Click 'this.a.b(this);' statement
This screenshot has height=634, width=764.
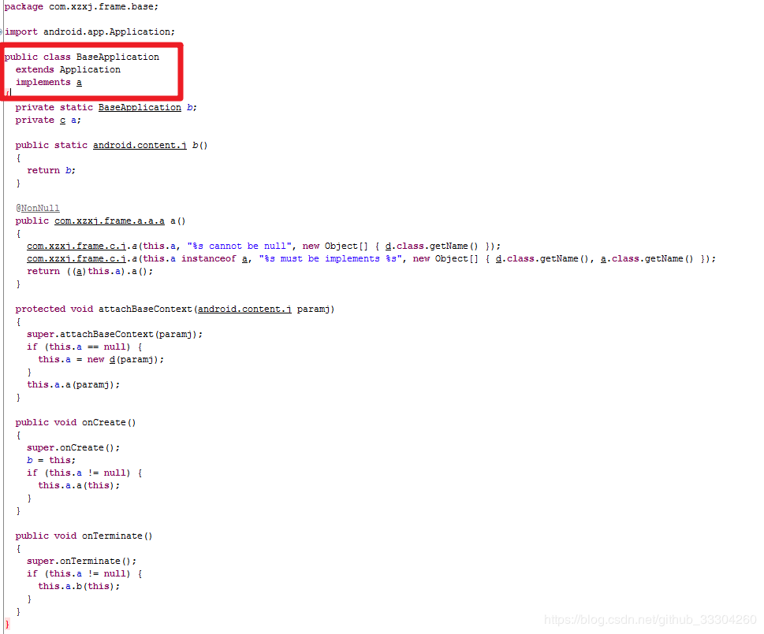click(x=79, y=586)
